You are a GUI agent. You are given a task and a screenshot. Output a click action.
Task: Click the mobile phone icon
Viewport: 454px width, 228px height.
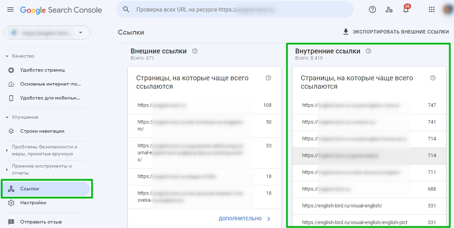click(x=11, y=98)
